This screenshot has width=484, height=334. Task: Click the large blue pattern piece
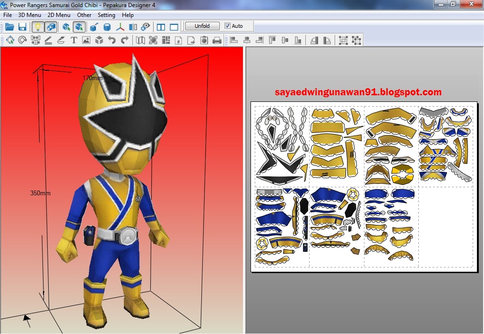(x=328, y=195)
